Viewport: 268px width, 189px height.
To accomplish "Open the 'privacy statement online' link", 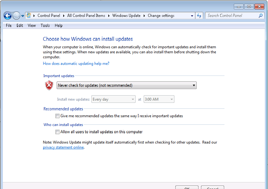I will click(x=63, y=147).
